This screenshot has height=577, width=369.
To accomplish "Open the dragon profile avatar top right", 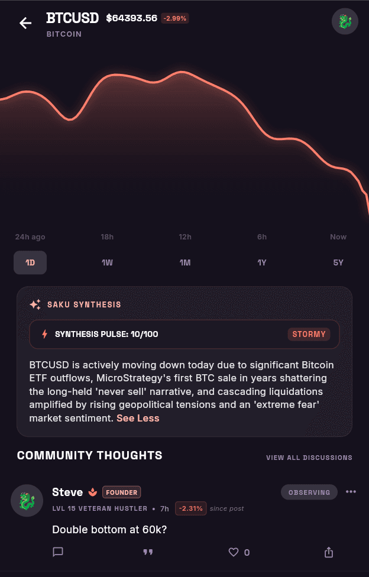I will click(345, 21).
